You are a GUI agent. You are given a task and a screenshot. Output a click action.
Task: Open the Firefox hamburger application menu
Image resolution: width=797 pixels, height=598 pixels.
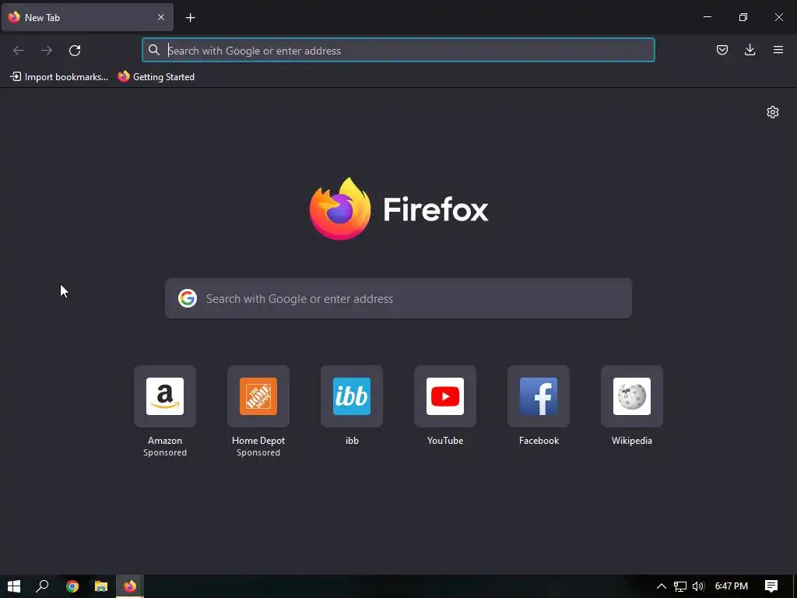tap(778, 50)
